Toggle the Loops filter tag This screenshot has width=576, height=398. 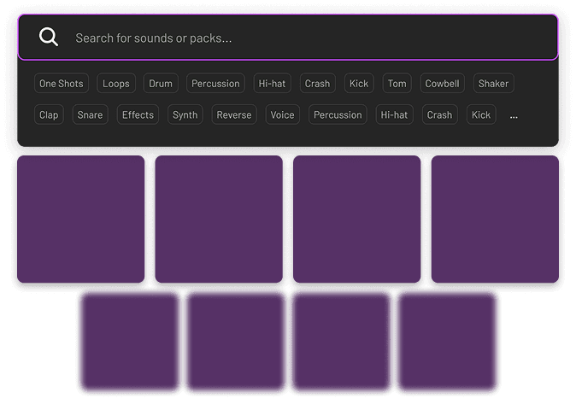click(x=115, y=84)
